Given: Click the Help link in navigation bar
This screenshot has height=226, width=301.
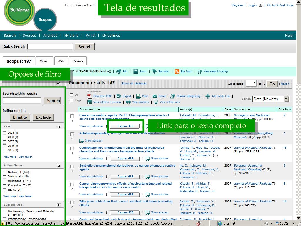Looking at the screenshot, I should pyautogui.click(x=289, y=36).
